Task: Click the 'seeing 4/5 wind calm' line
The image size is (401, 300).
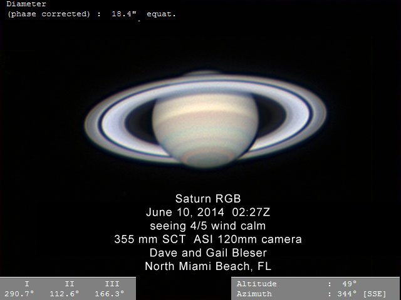Action: coord(208,226)
